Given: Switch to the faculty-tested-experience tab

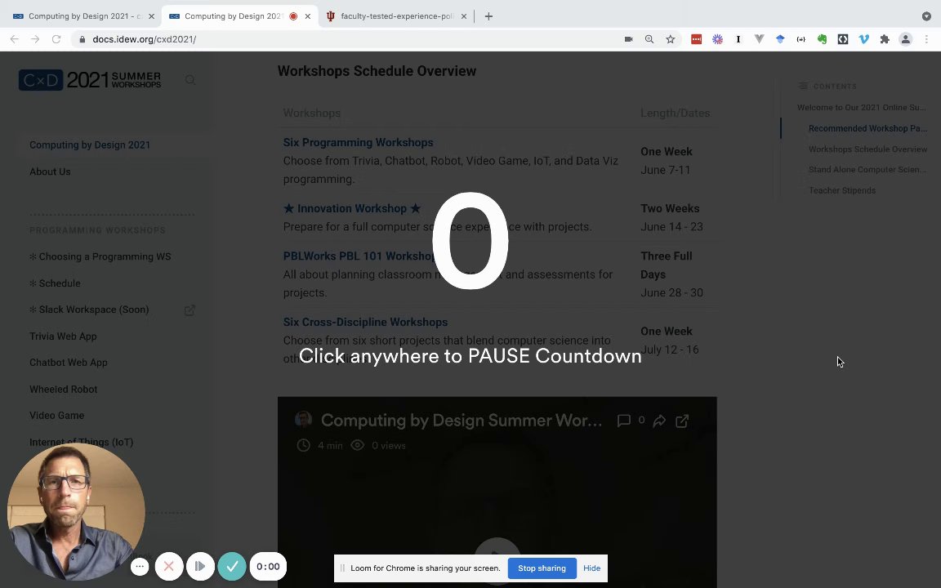Looking at the screenshot, I should (396, 16).
